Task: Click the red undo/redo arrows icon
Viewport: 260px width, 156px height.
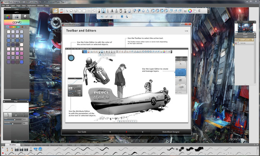Action: 62,11
